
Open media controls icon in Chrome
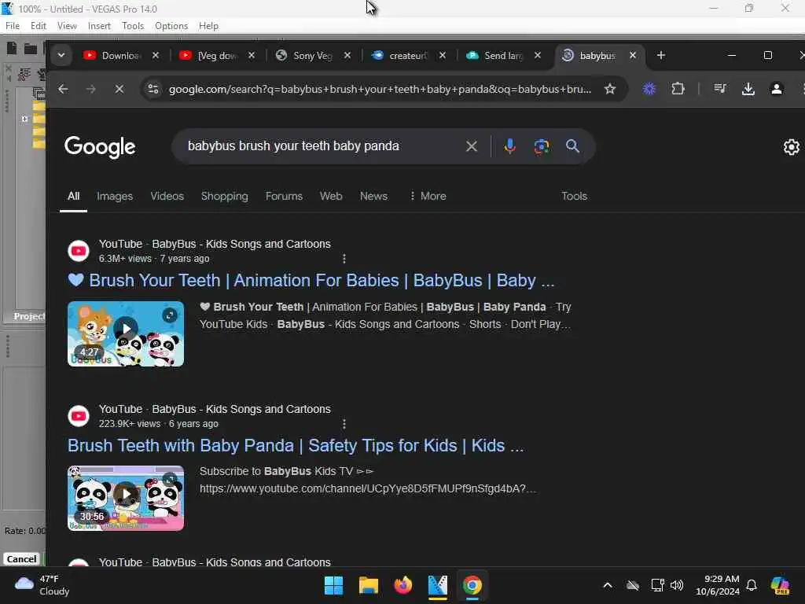[x=720, y=89]
